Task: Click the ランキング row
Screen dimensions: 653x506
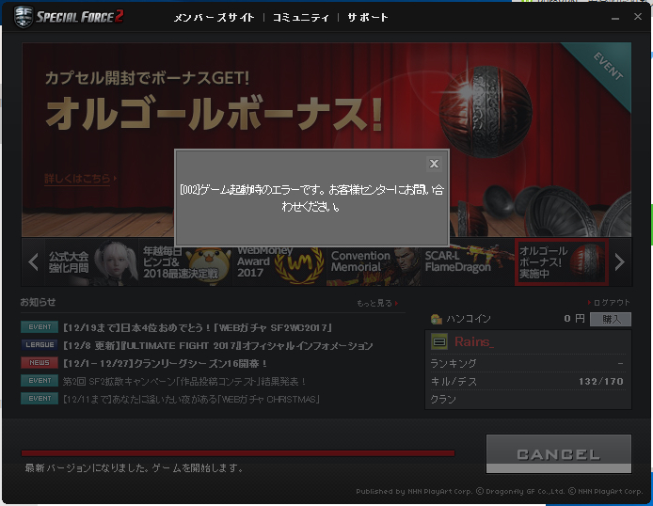Action: coord(528,364)
